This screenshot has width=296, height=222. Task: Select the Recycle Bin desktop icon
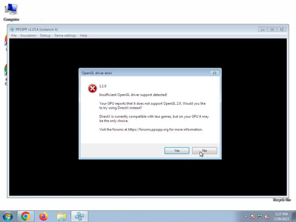click(282, 199)
